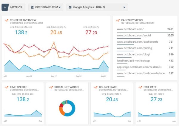179x126 pixels.
Task: Click the 20.45 orange bounce rate value
Action: point(56,33)
